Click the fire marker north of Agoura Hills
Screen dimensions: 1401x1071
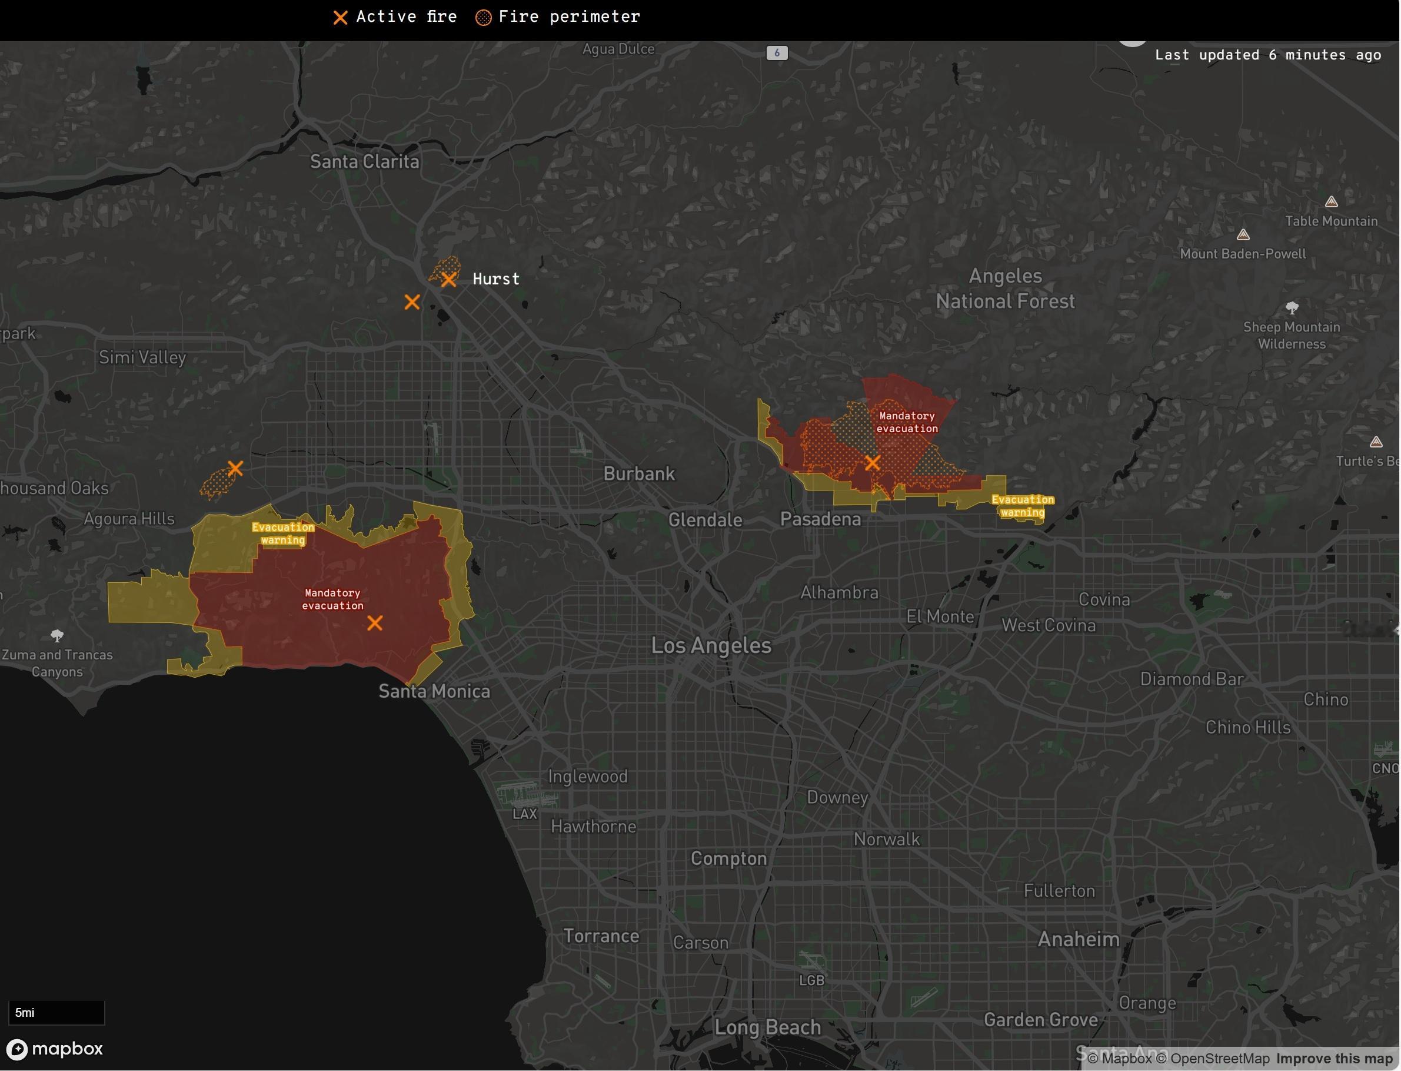pos(235,469)
